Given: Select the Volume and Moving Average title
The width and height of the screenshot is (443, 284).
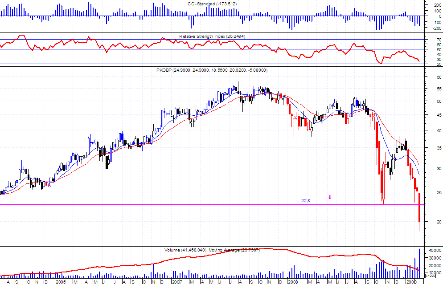Looking at the screenshot, I should (x=212, y=250).
